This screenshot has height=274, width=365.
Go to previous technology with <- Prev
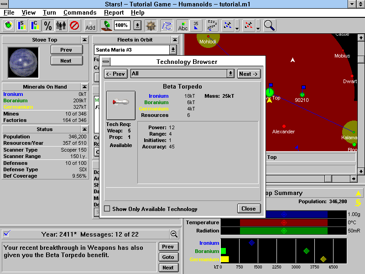pos(116,74)
